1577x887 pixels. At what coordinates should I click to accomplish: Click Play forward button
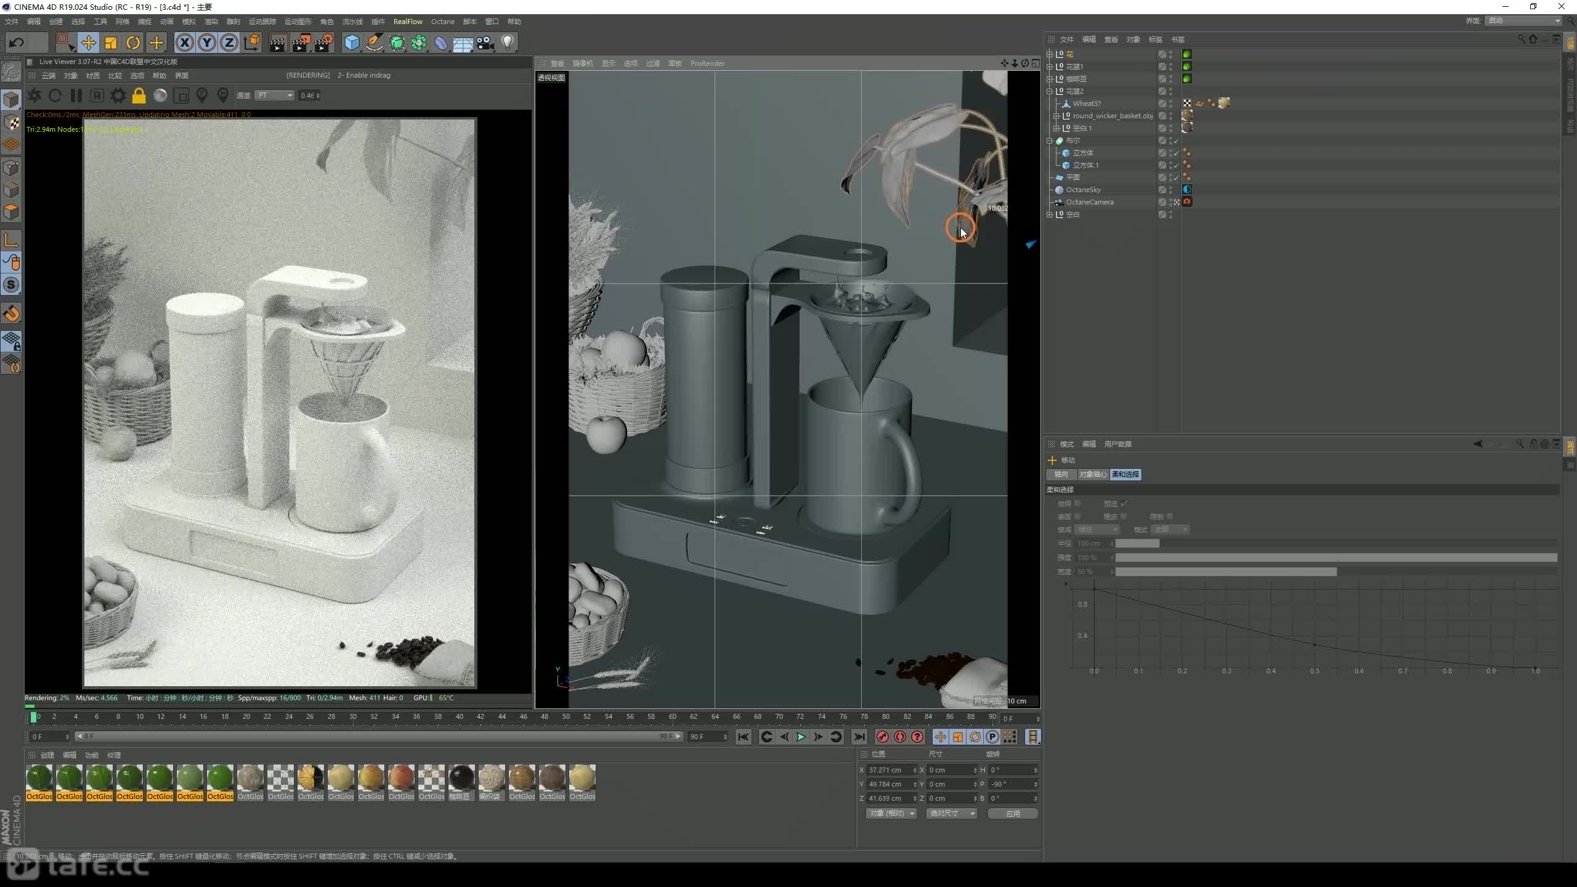point(801,737)
